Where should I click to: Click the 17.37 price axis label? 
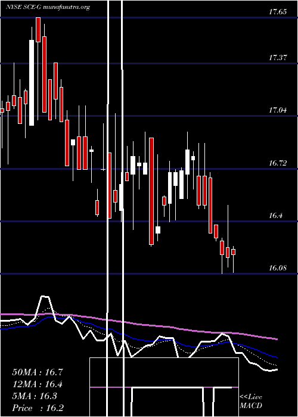pyautogui.click(x=278, y=57)
